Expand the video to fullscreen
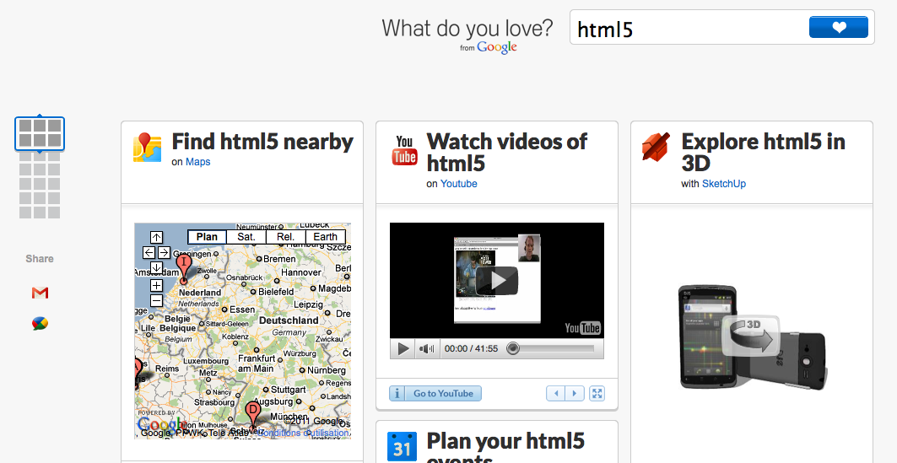Viewport: 897px width, 463px height. [x=597, y=393]
